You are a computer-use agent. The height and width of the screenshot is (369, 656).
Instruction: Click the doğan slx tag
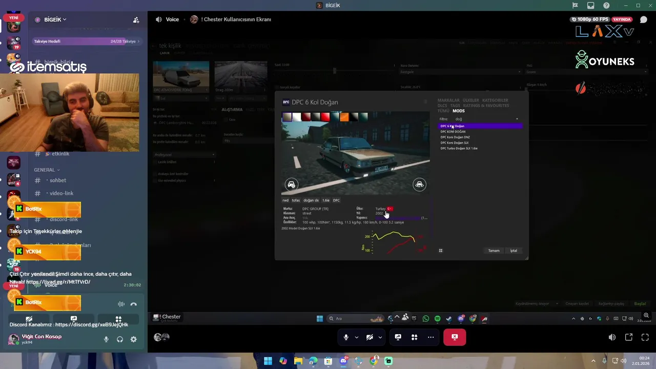tap(311, 200)
